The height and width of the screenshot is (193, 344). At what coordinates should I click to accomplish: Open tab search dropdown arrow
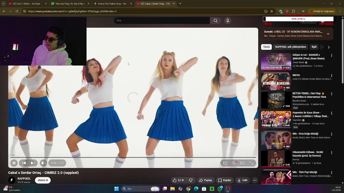(x=3, y=4)
